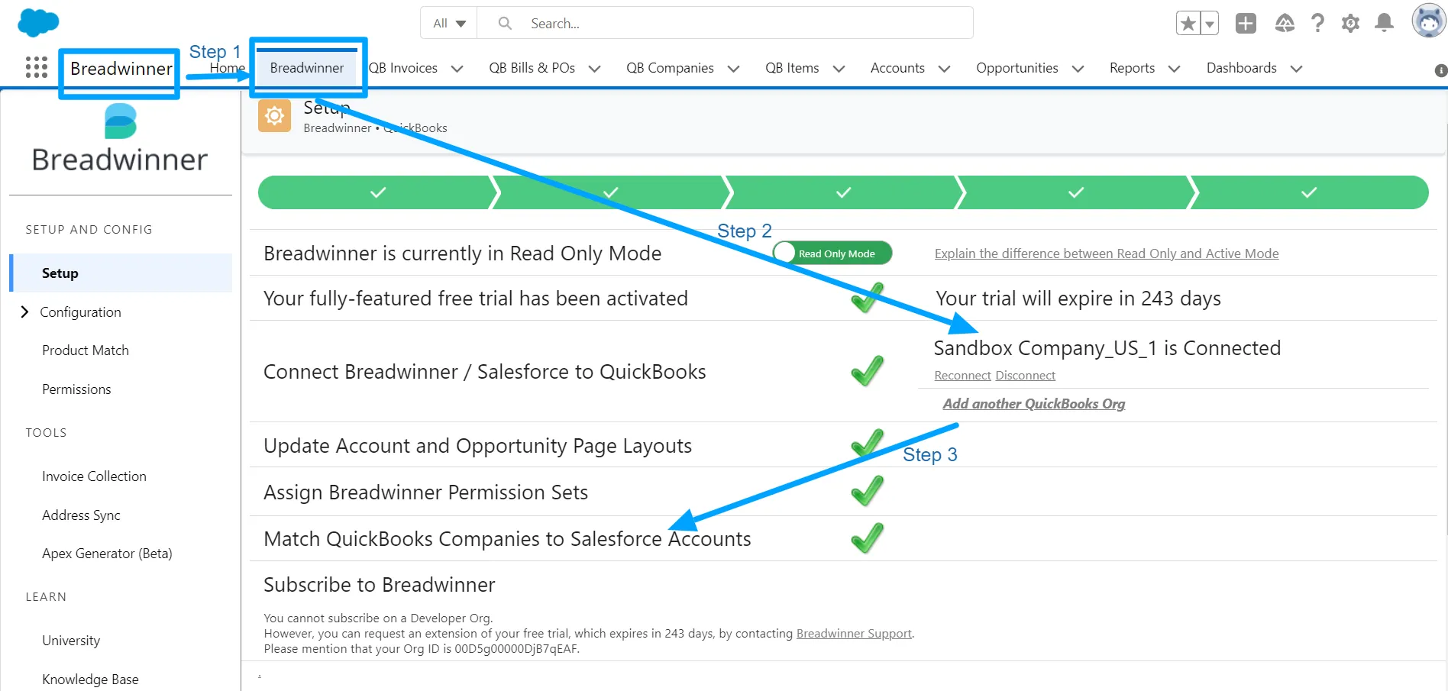The width and height of the screenshot is (1448, 691).
Task: Expand the QB Companies tab menu
Action: click(734, 69)
